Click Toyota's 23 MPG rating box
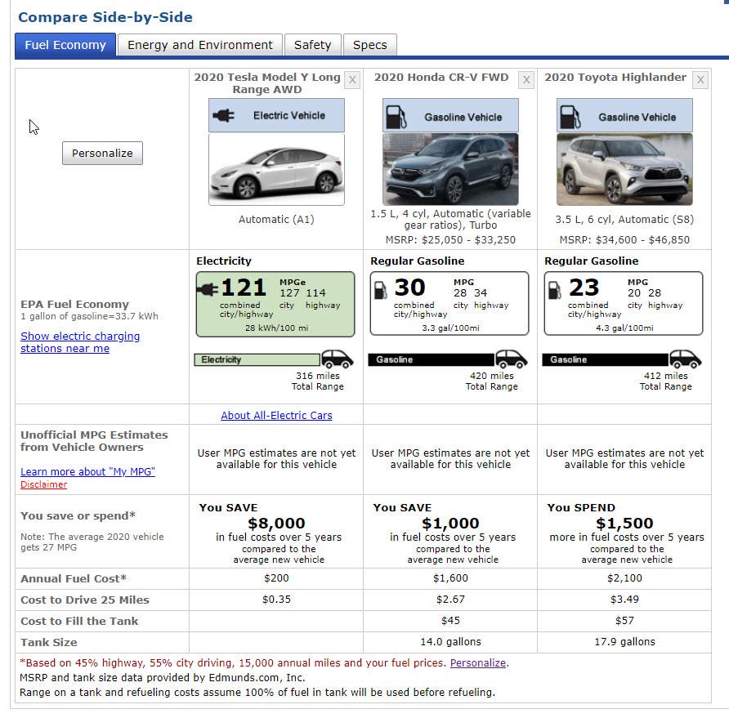 [x=624, y=304]
